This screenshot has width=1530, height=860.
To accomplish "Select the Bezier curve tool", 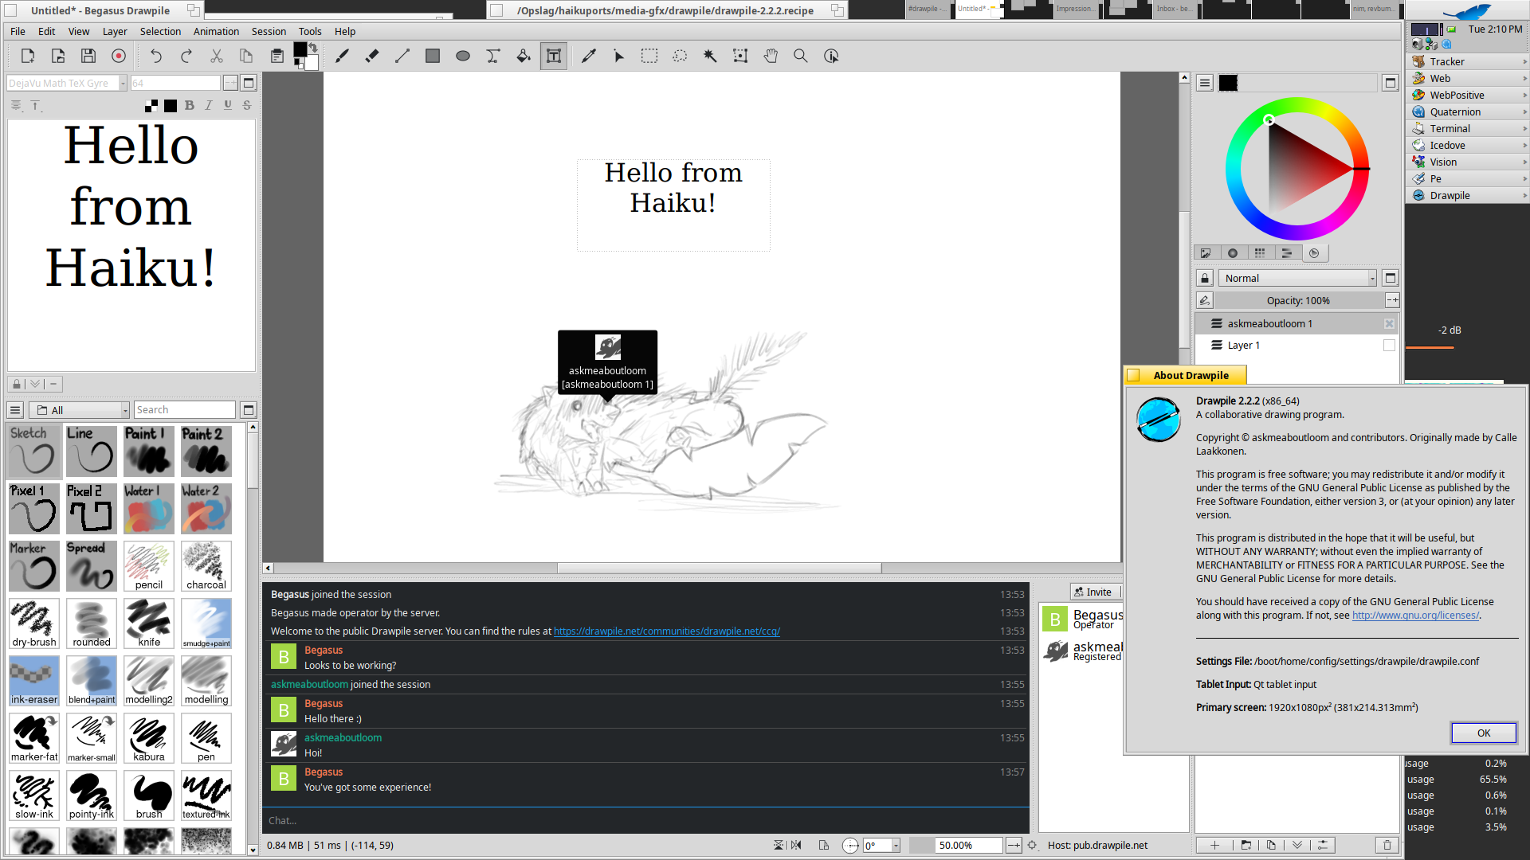I will (x=493, y=56).
